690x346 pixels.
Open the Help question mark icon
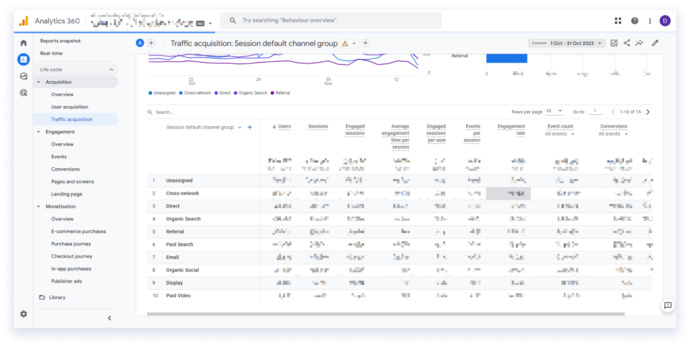click(x=635, y=21)
